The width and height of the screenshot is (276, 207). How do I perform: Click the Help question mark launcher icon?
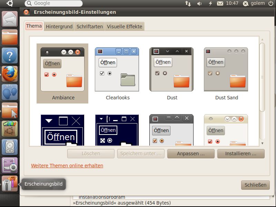pyautogui.click(x=10, y=56)
